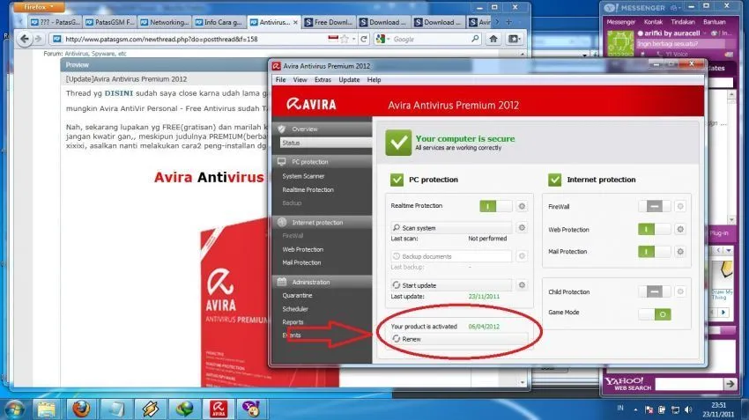749x420 pixels.
Task: Open Scan system settings gear icon
Action: pos(522,228)
